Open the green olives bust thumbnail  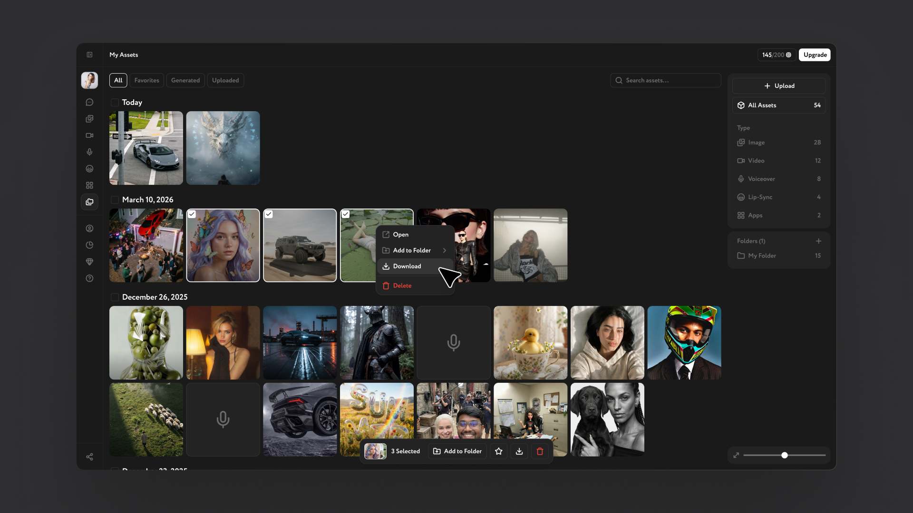[146, 343]
